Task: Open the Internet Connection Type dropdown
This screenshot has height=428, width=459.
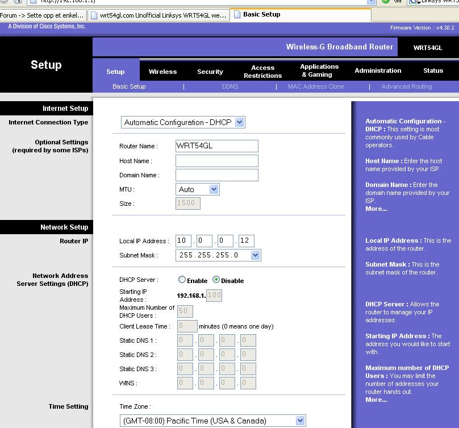Action: point(183,122)
